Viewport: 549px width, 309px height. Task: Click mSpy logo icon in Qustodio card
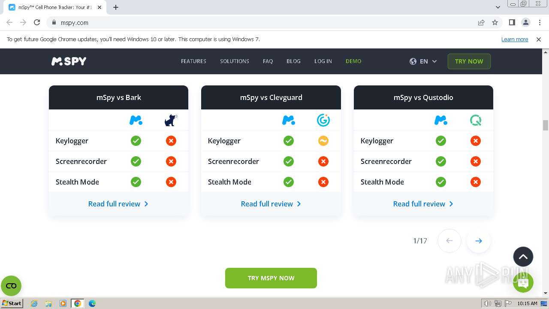coord(441,121)
